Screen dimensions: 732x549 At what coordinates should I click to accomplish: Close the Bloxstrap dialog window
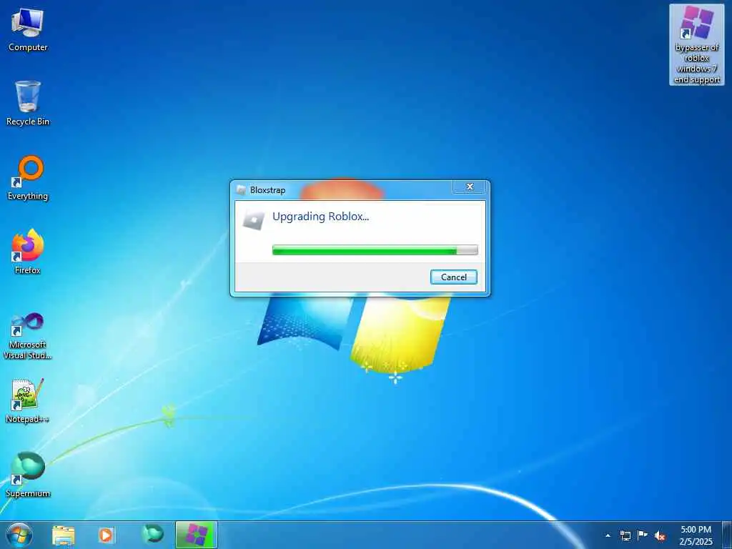[x=469, y=187]
